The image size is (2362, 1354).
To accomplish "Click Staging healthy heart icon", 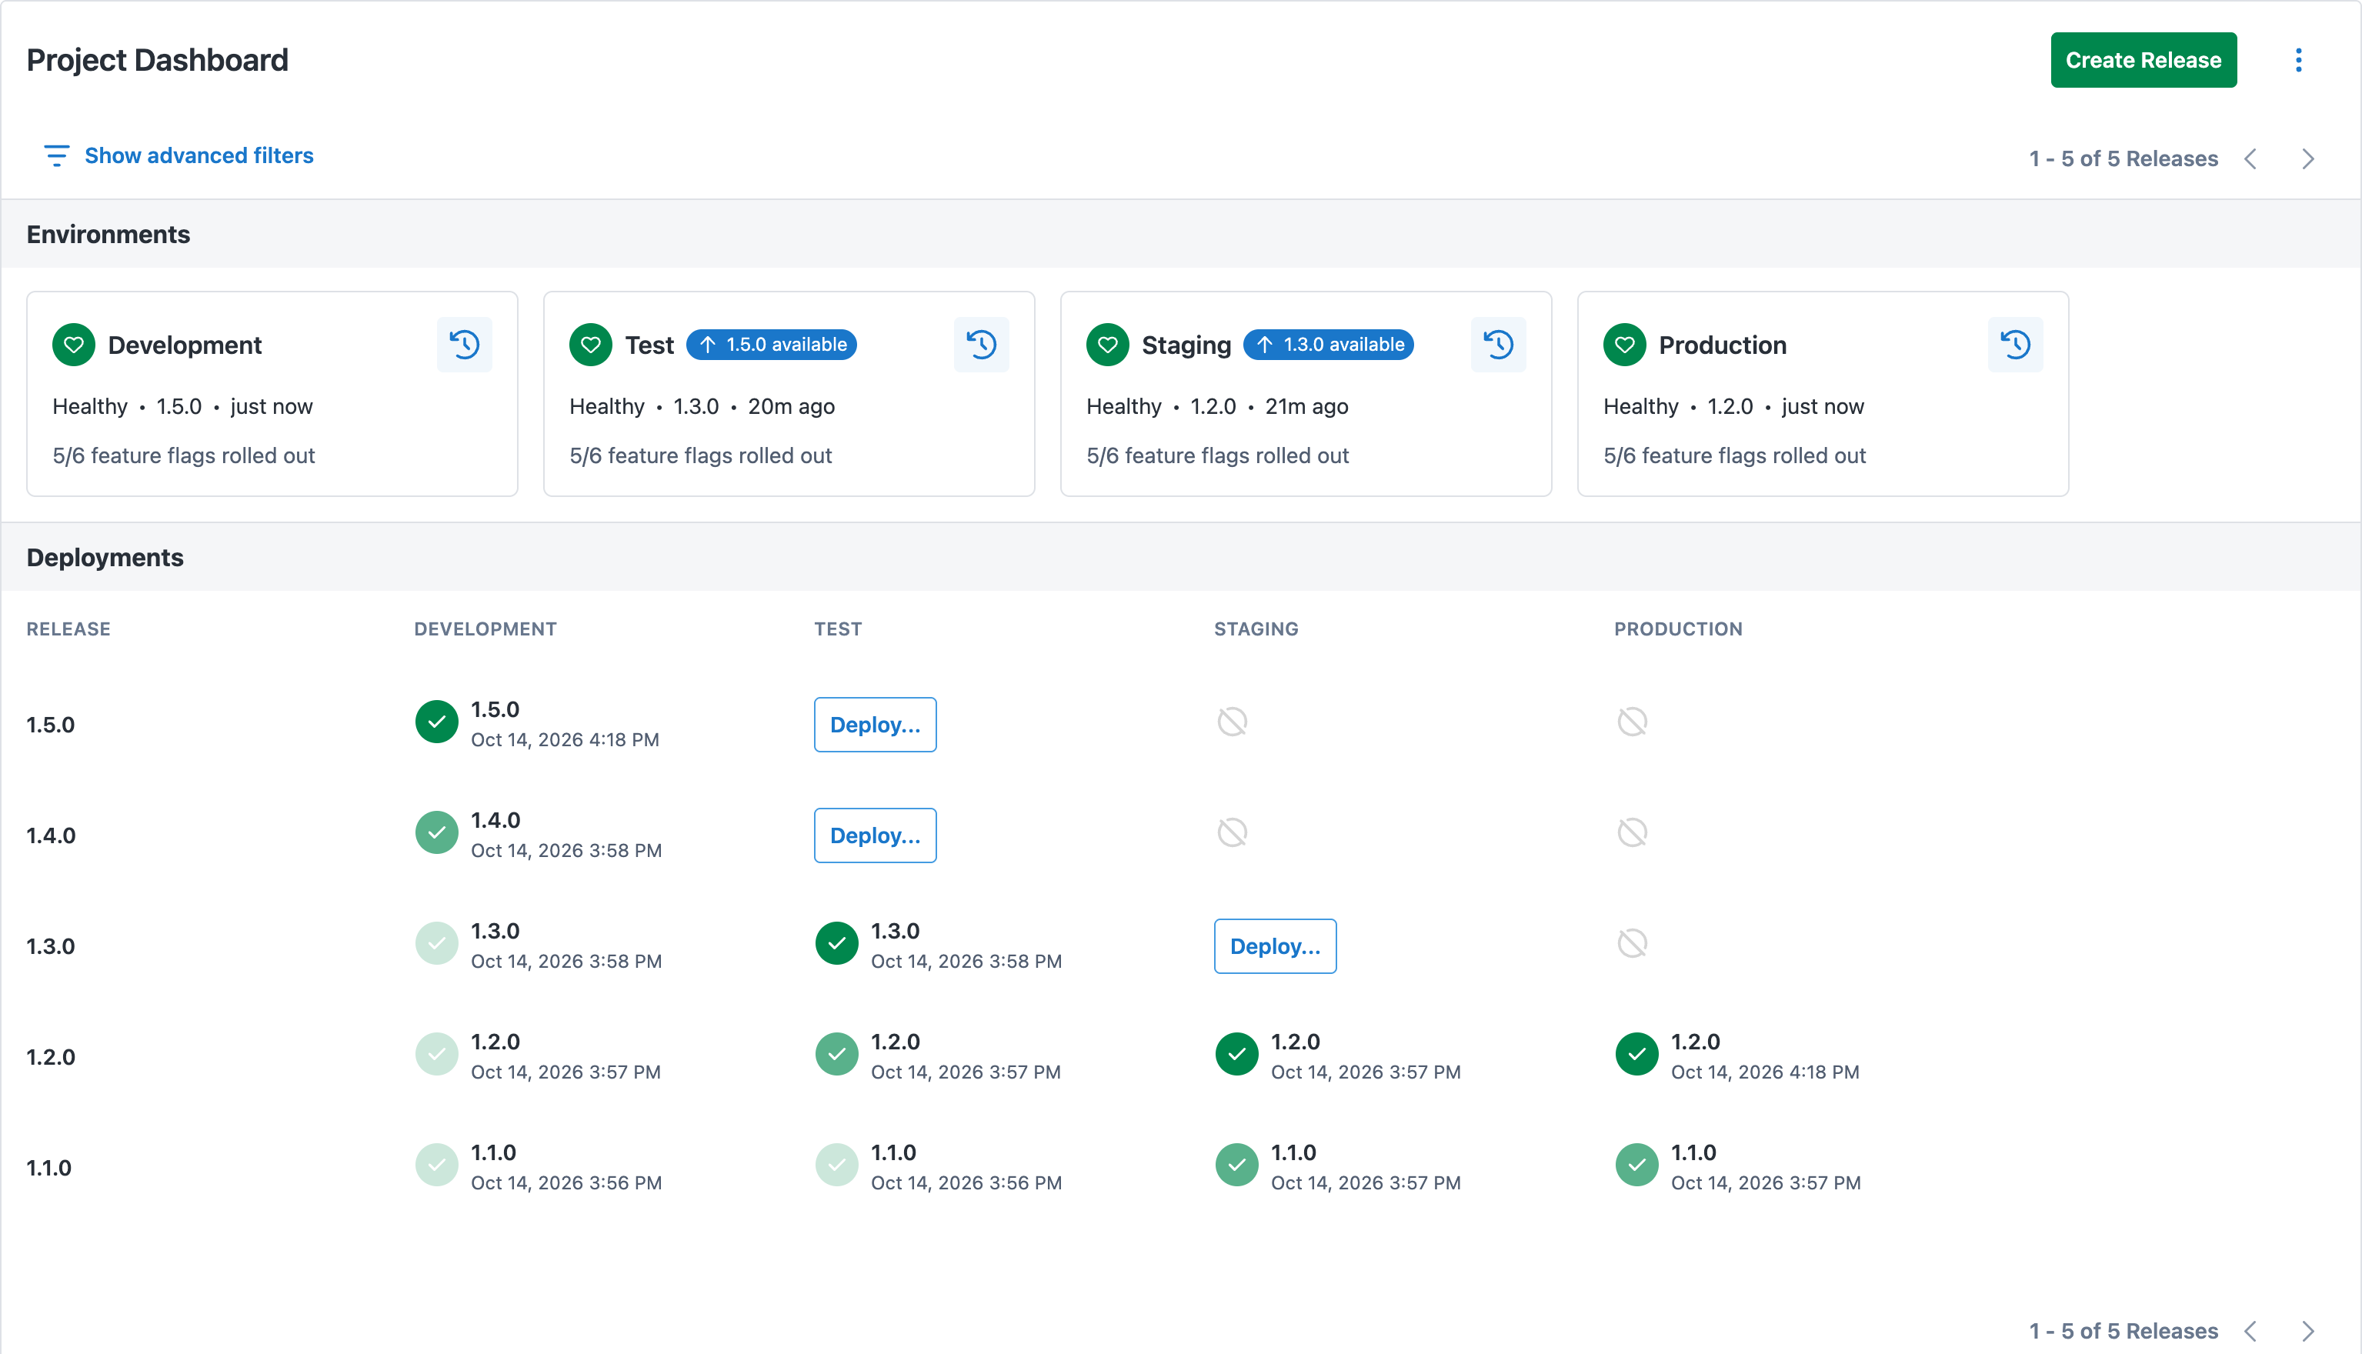I will pyautogui.click(x=1108, y=345).
